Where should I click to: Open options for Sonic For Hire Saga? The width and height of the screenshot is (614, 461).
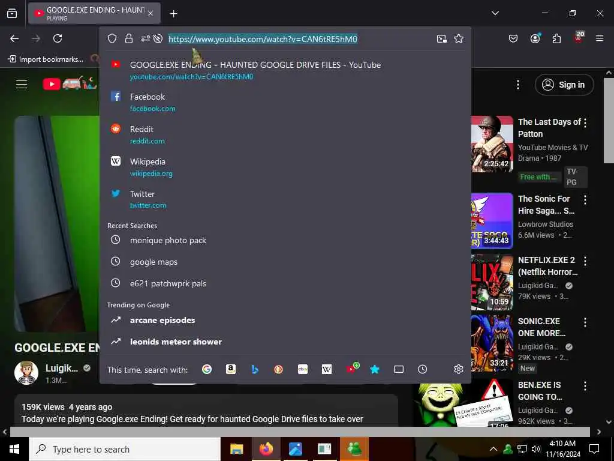(585, 200)
